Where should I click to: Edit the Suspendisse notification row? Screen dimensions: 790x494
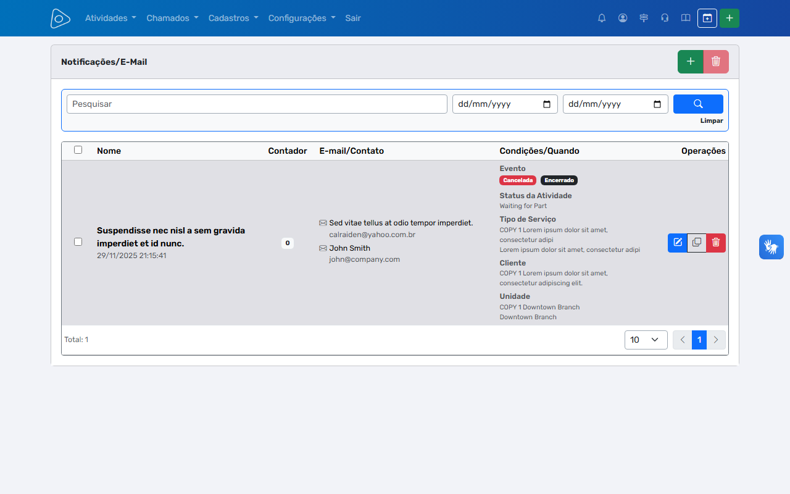678,243
